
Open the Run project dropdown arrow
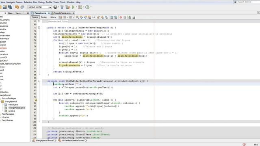pyautogui.click(x=76, y=7)
